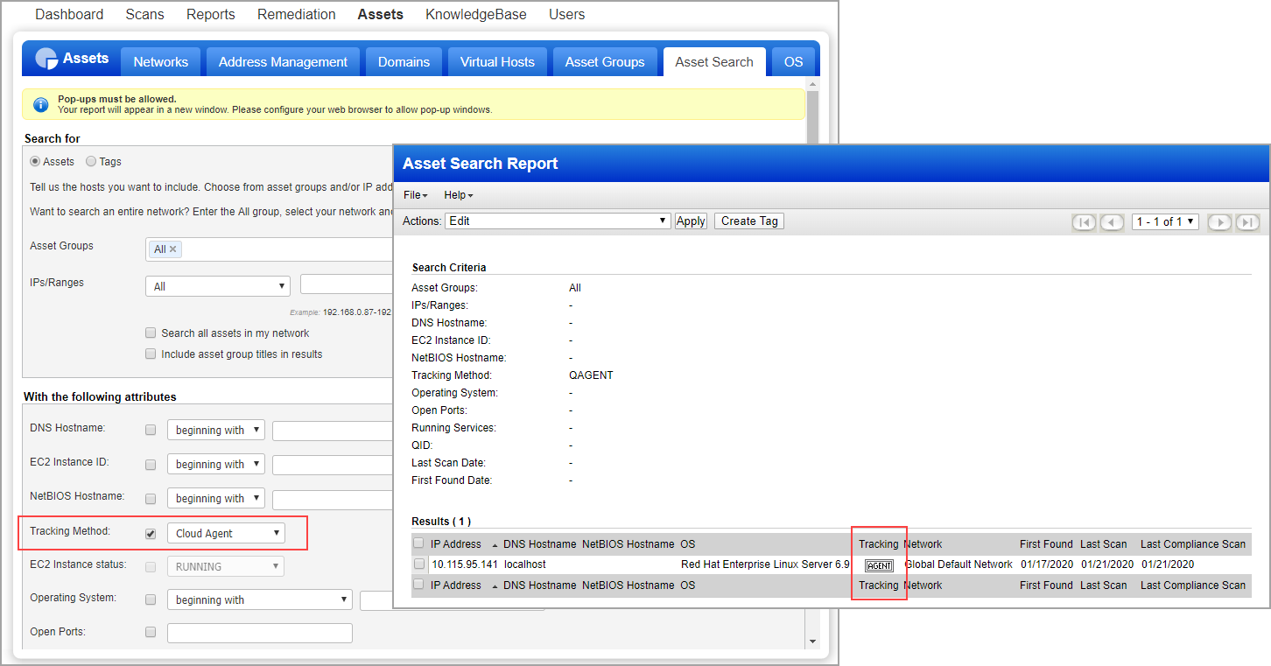
Task: Enable Include asset group titles in results
Action: (151, 354)
